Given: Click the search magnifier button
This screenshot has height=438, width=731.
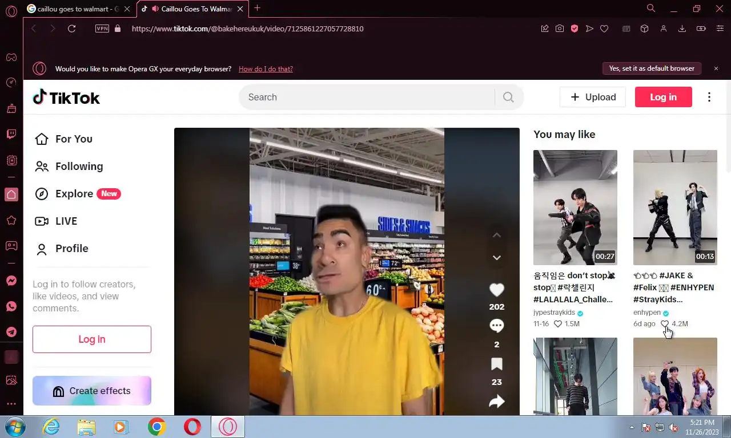Looking at the screenshot, I should coord(508,97).
